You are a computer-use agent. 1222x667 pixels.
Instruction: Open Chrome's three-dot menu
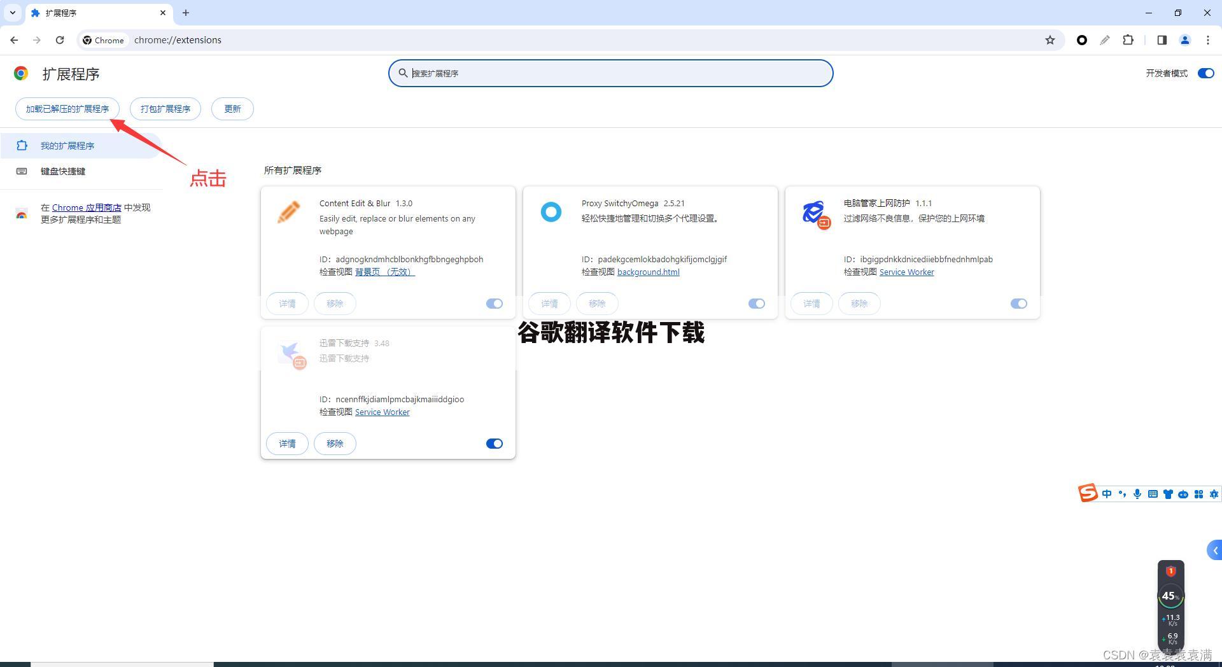click(1208, 40)
